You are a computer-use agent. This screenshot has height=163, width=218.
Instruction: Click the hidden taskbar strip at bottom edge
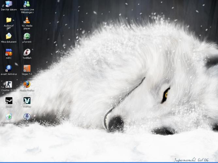(x=109, y=162)
